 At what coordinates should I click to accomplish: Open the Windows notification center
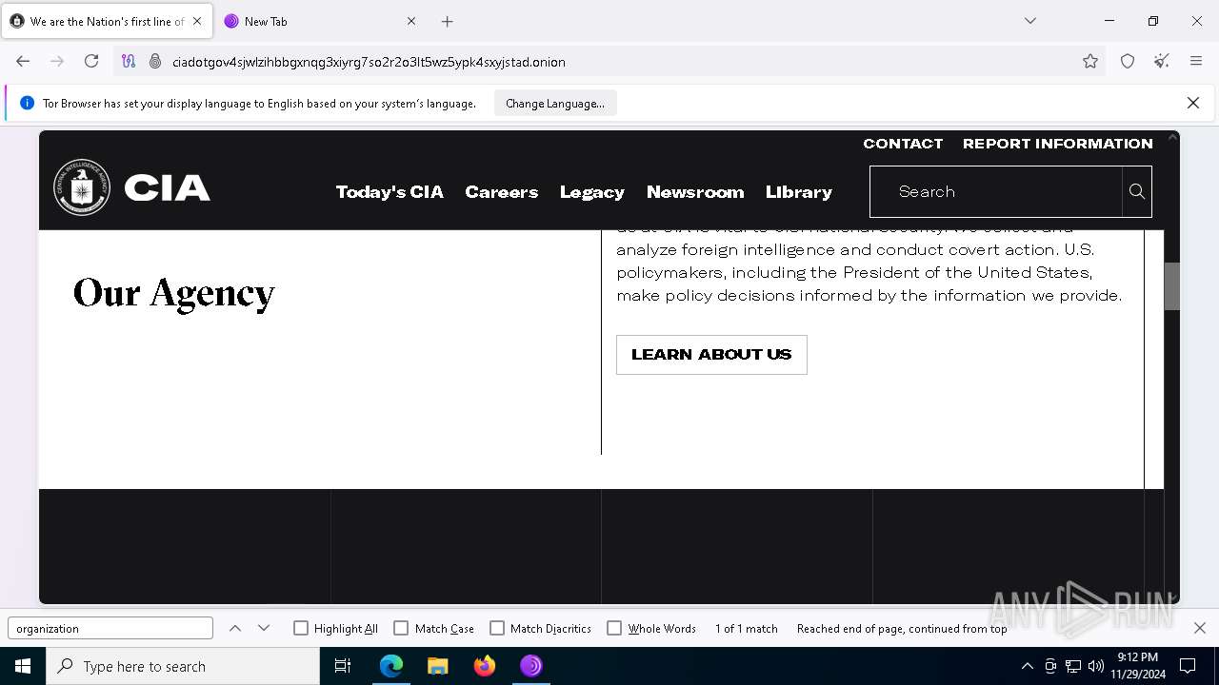click(1188, 666)
